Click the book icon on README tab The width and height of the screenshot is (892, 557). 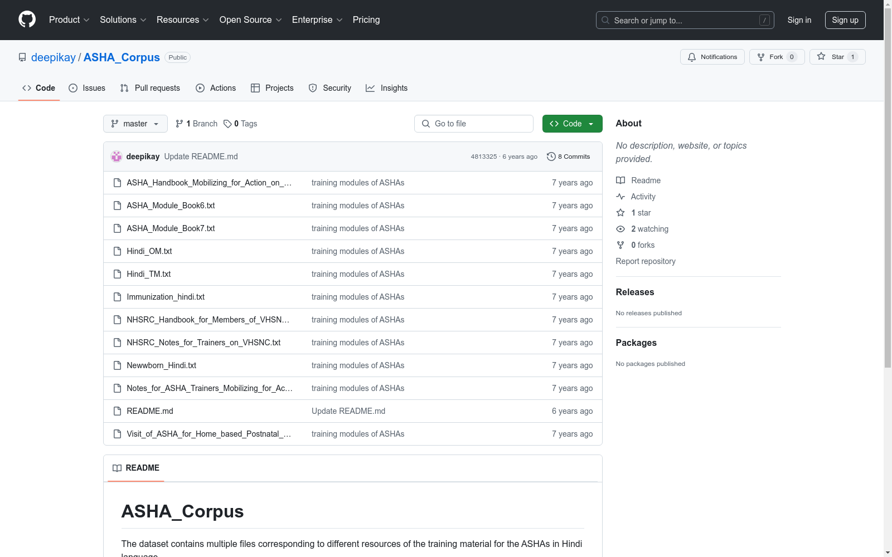coord(117,468)
